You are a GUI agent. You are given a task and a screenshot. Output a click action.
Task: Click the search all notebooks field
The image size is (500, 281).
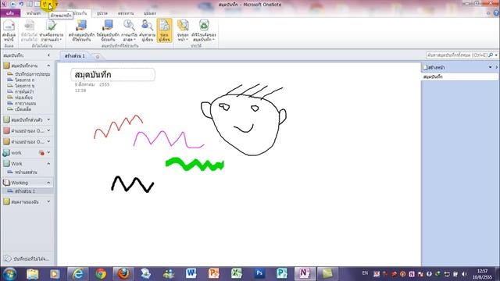[x=457, y=55]
